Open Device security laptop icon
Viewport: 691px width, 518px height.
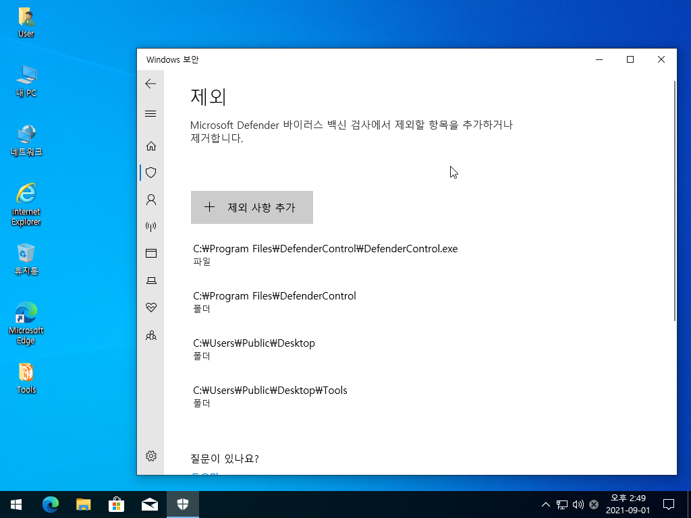click(151, 281)
